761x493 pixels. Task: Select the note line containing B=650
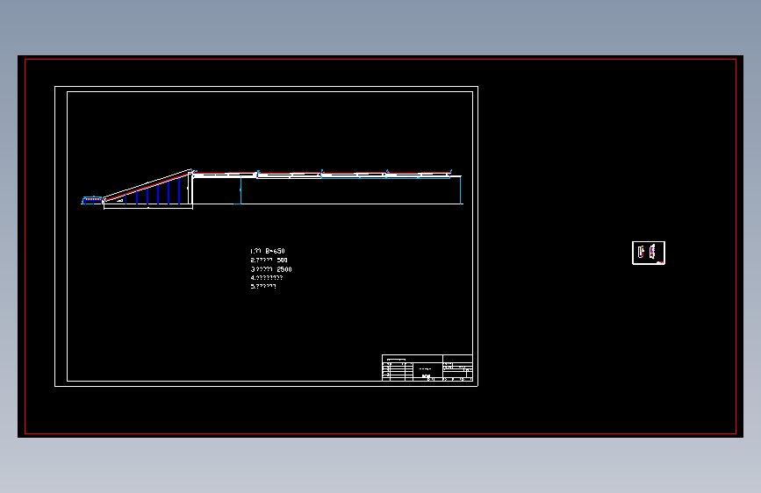[268, 251]
